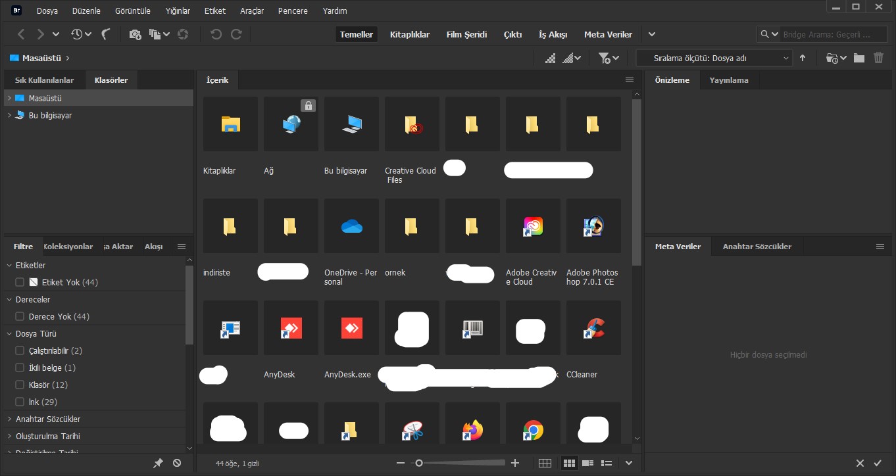The image size is (896, 476).
Task: Switch to list view icon
Action: coord(607,463)
